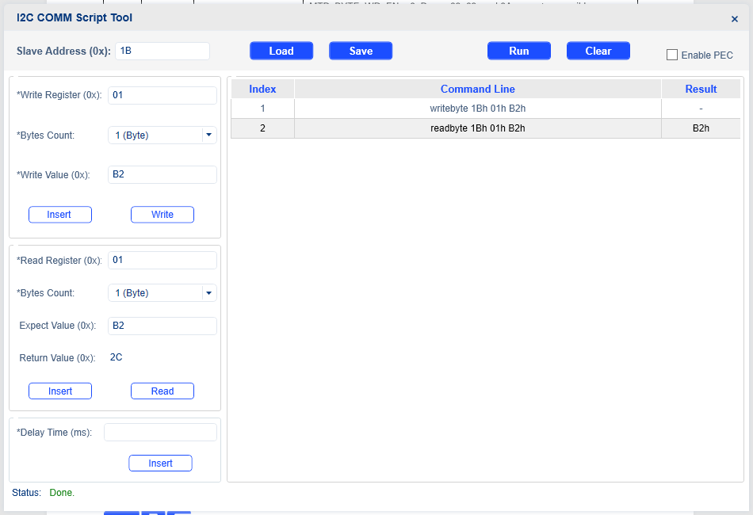The height and width of the screenshot is (515, 753).
Task: Clear the command list
Action: [598, 51]
